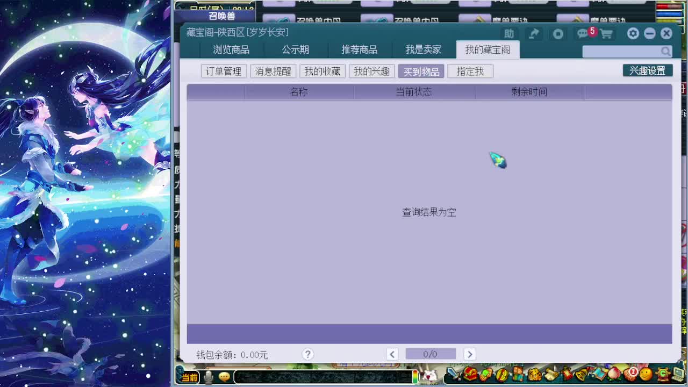Click the sword icon in bottom toolbar
This screenshot has width=688, height=387.
pyautogui.click(x=454, y=374)
